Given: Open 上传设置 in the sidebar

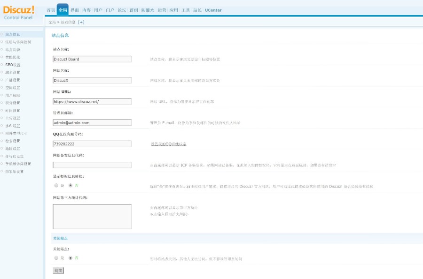Looking at the screenshot, I should pos(13,118).
